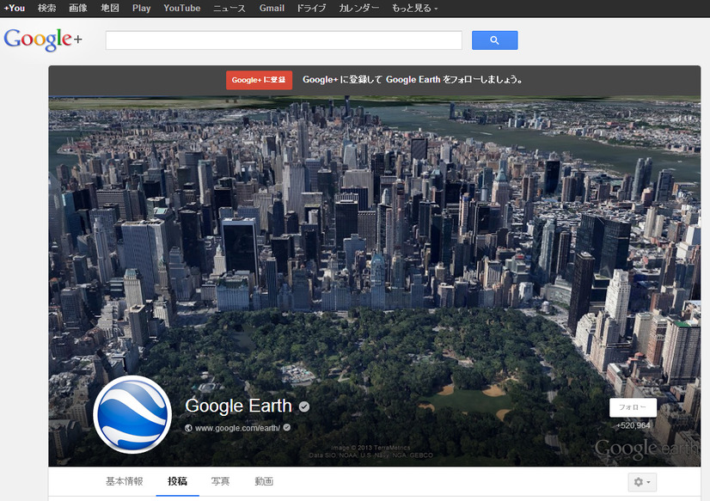Focus the Google+ search input field
Screen dimensions: 710x501
pyautogui.click(x=284, y=40)
